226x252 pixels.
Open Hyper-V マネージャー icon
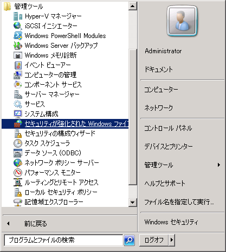click(x=18, y=16)
